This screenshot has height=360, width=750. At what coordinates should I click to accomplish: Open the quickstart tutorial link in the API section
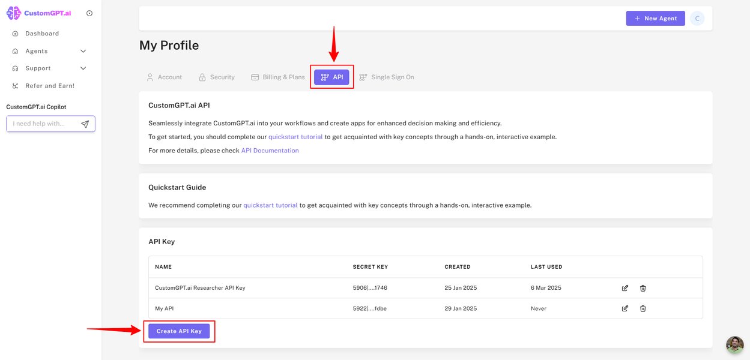pos(295,137)
